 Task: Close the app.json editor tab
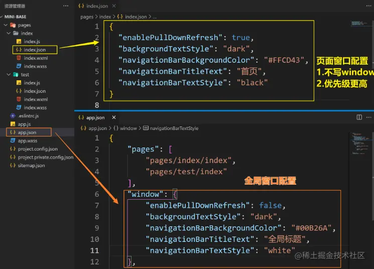pyautogui.click(x=114, y=117)
